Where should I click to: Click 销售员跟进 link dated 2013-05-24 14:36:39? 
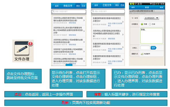111,39
